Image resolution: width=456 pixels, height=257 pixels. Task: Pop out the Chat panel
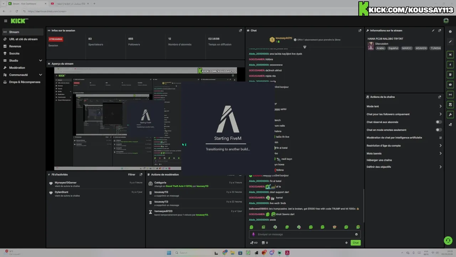coord(360,31)
